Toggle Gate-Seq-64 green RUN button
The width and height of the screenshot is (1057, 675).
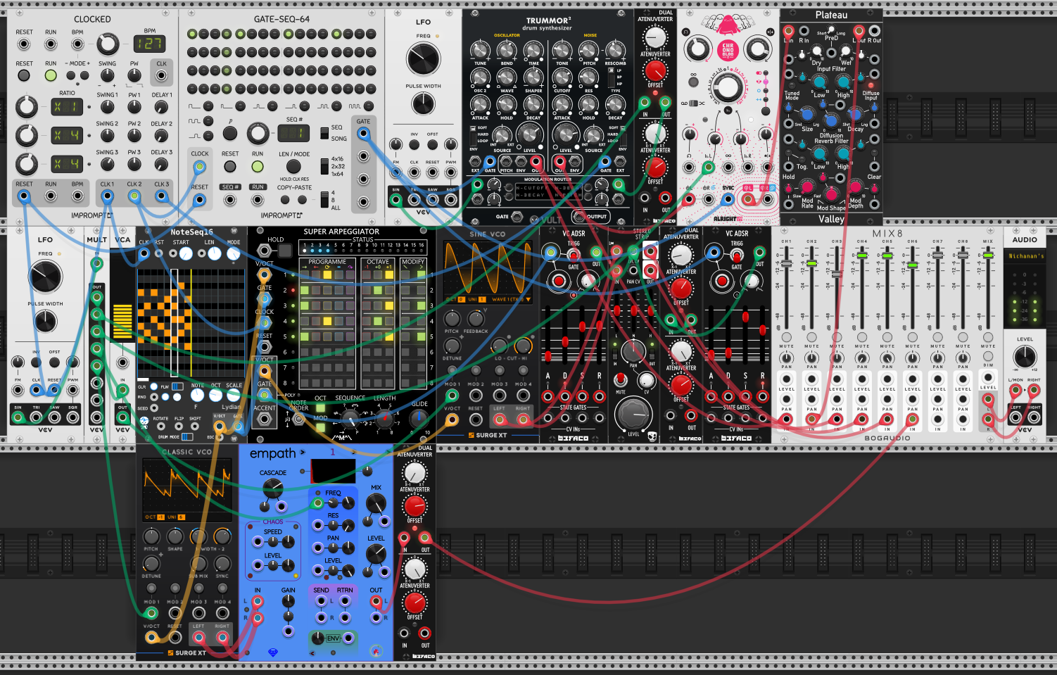(x=258, y=167)
